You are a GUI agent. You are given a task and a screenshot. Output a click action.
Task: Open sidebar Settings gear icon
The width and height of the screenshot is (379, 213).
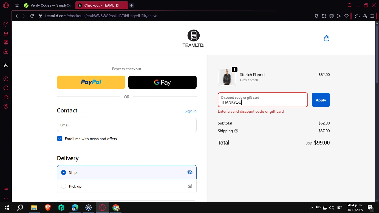point(6,106)
